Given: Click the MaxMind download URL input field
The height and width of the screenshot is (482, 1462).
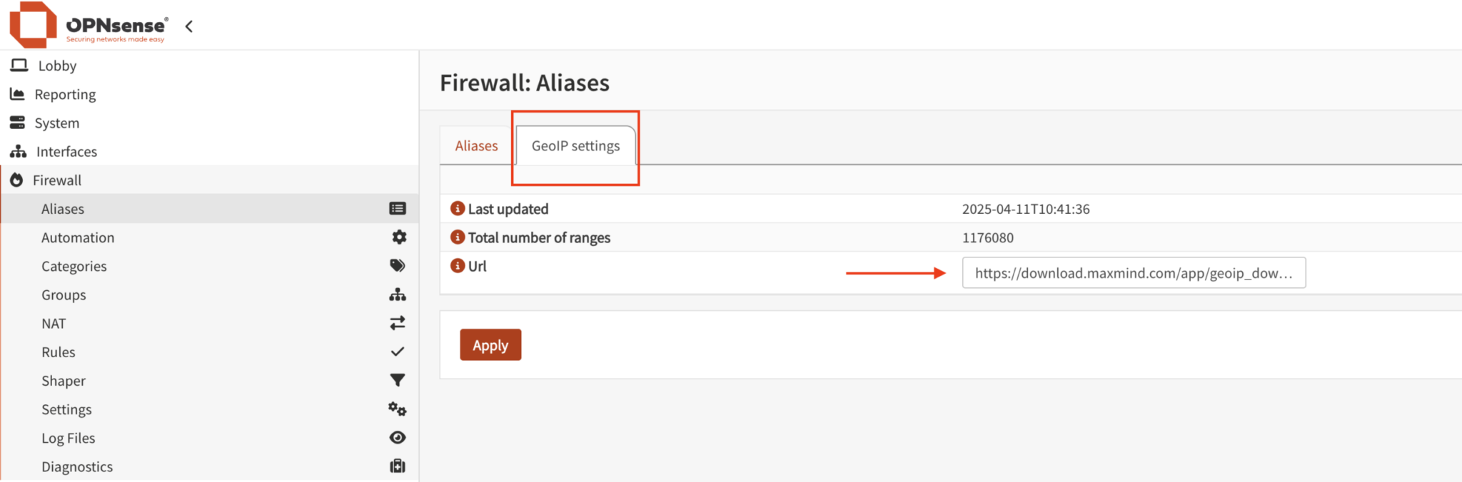Looking at the screenshot, I should pyautogui.click(x=1134, y=272).
